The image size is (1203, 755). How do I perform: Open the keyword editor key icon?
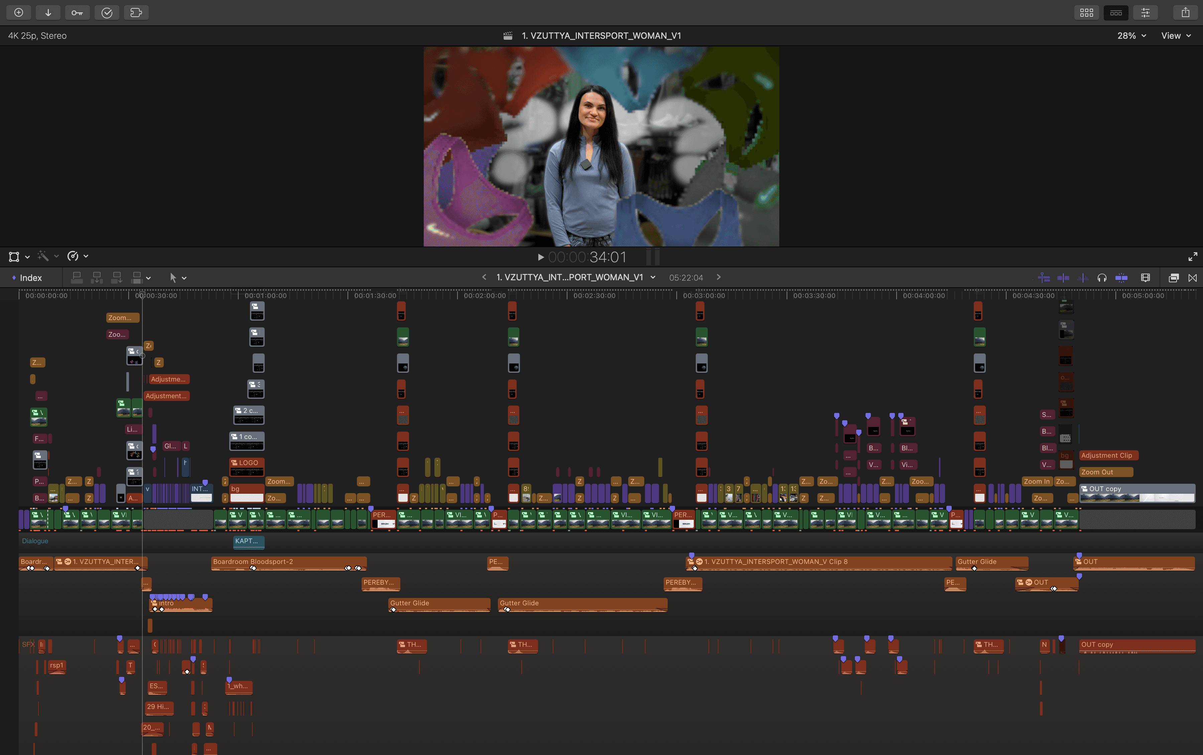coord(77,12)
